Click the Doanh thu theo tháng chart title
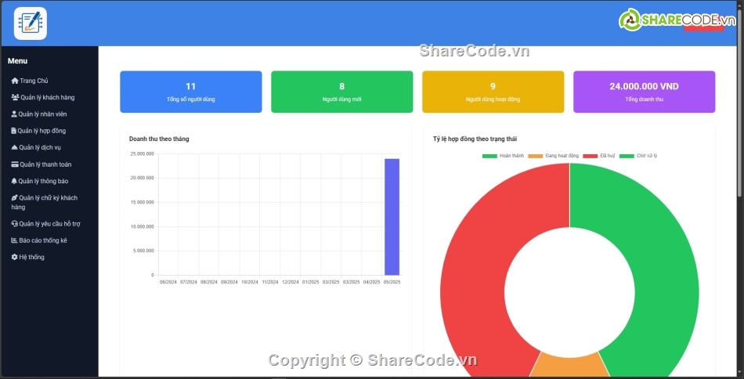 point(159,139)
